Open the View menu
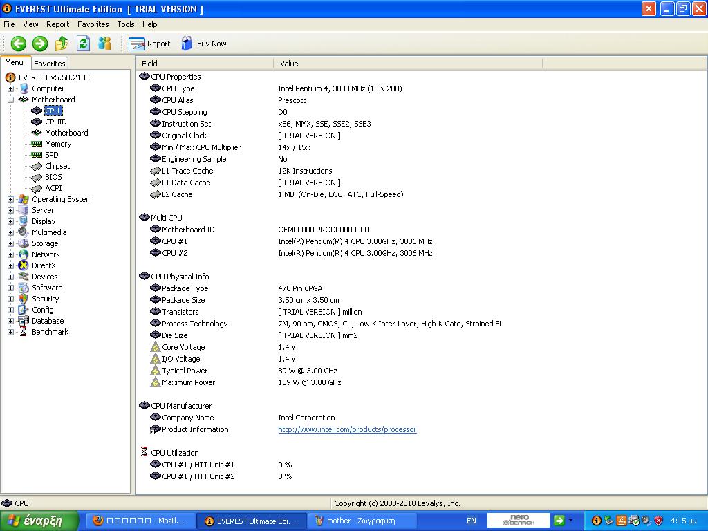The width and height of the screenshot is (708, 531). click(x=30, y=24)
